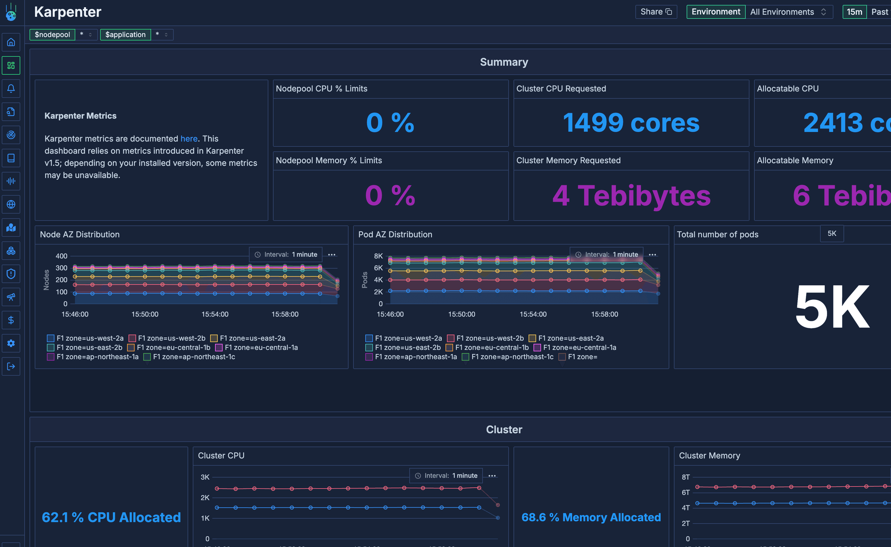
Task: Open the Home page from sidebar
Action: [11, 42]
